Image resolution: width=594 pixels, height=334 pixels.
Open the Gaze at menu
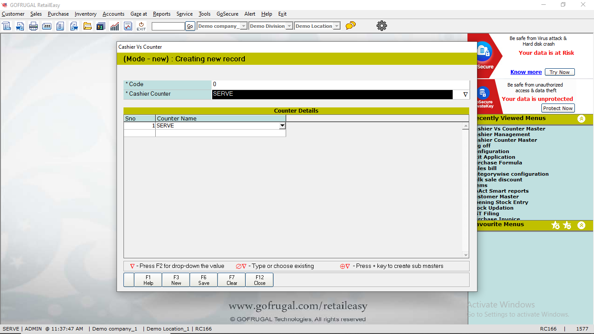point(139,14)
